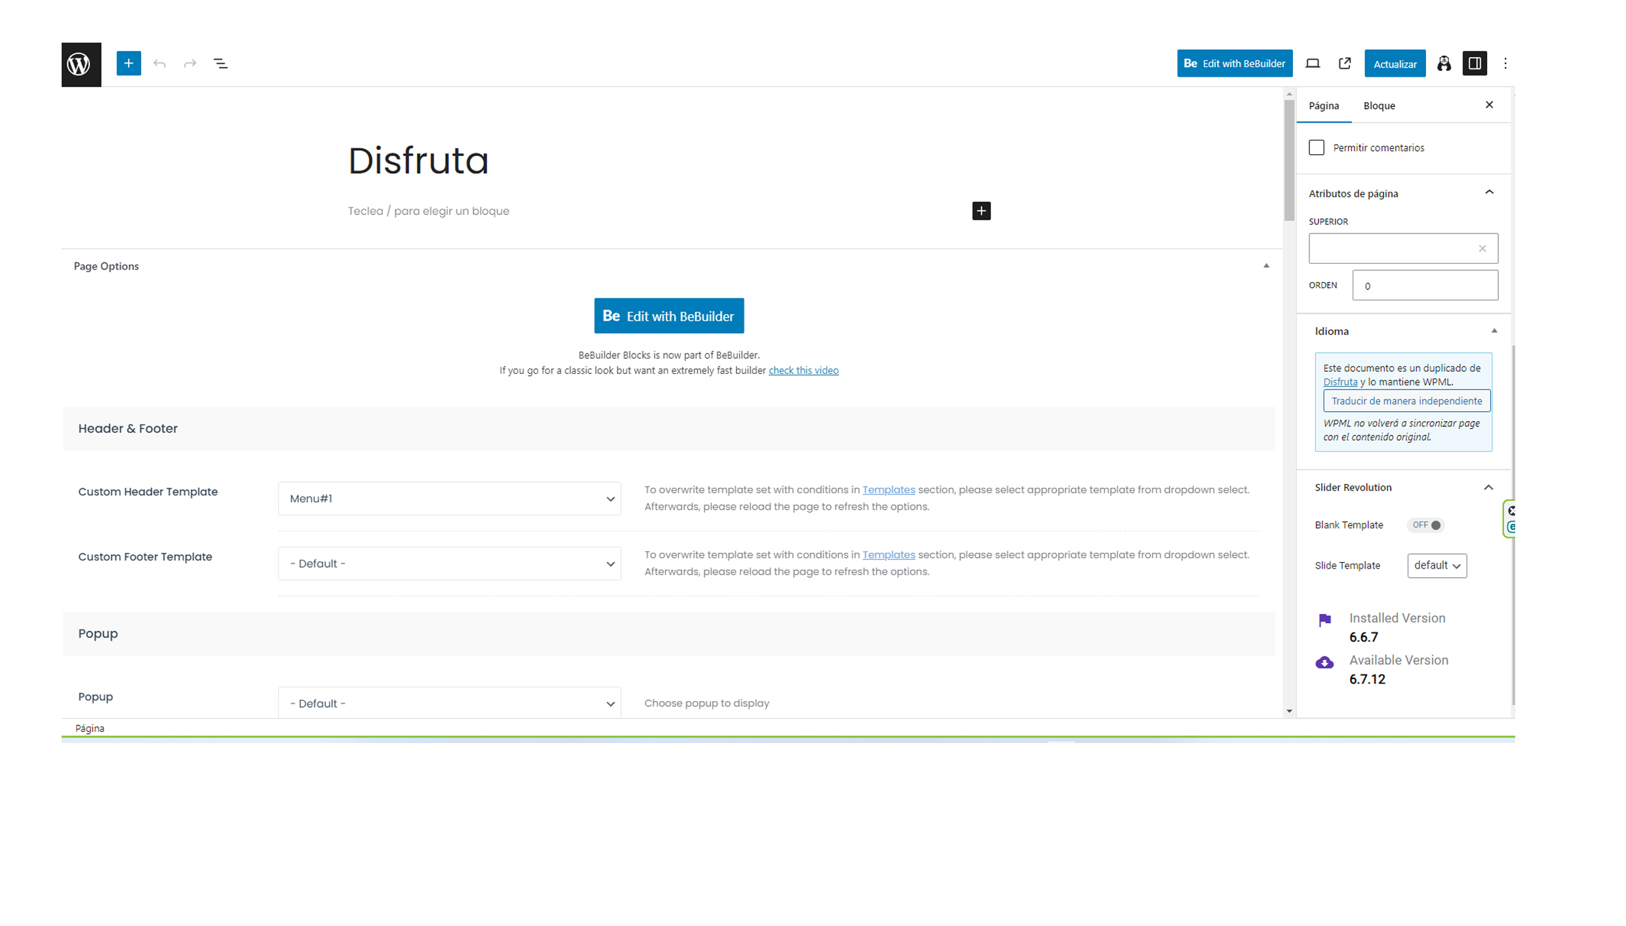Viewport: 1626px width, 926px height.
Task: Open the Popup dropdown
Action: pos(449,702)
